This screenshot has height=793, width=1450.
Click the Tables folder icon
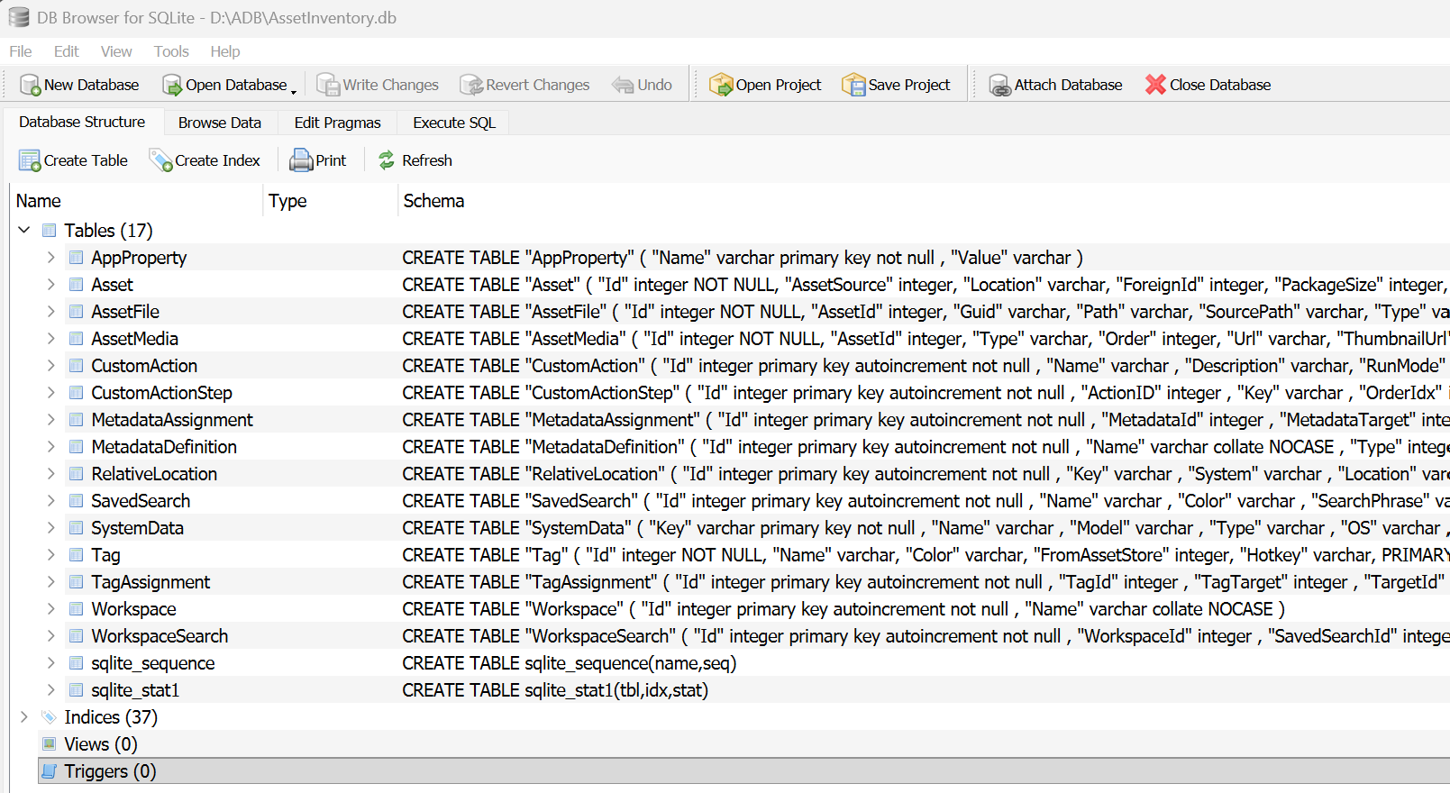[50, 231]
